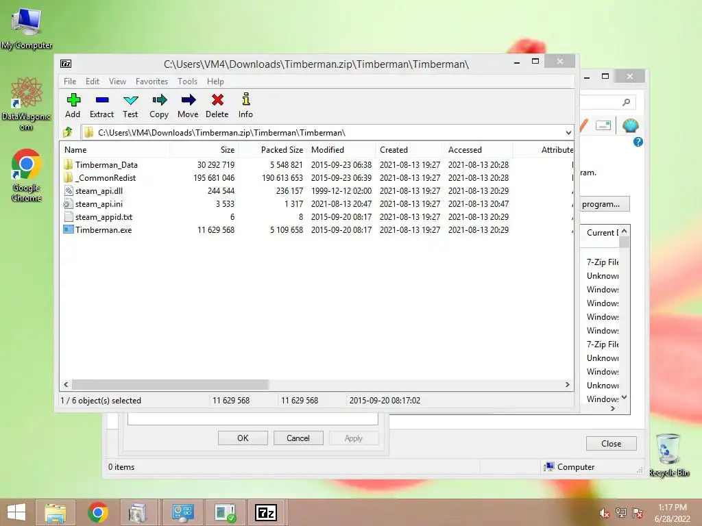The image size is (702, 526).
Task: Click search magnifier in background window
Action: click(627, 103)
